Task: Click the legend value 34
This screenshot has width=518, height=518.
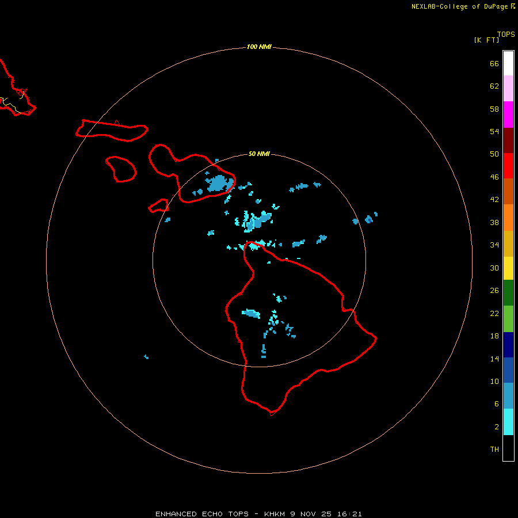Action: pyautogui.click(x=494, y=245)
